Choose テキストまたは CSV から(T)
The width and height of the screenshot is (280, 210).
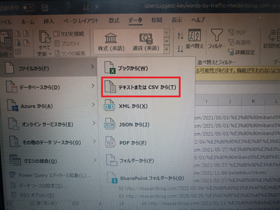[x=141, y=87]
